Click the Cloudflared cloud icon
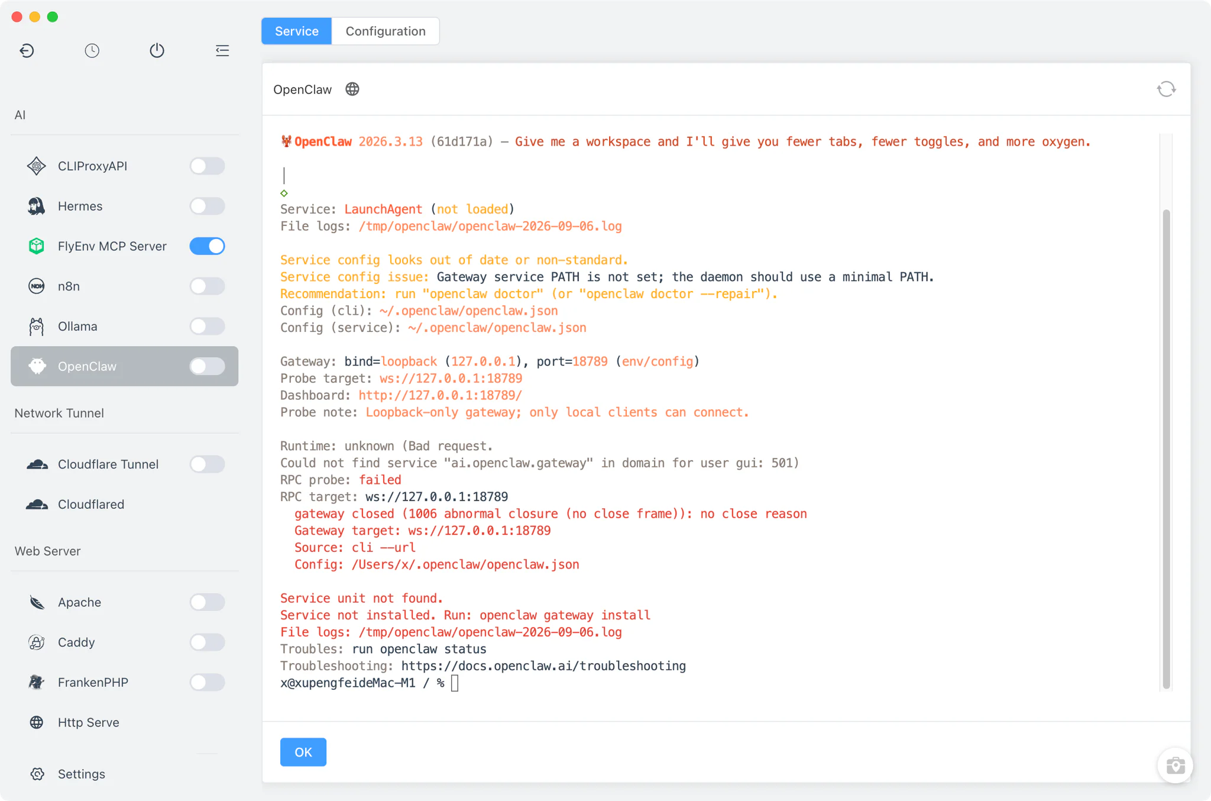 click(x=37, y=505)
